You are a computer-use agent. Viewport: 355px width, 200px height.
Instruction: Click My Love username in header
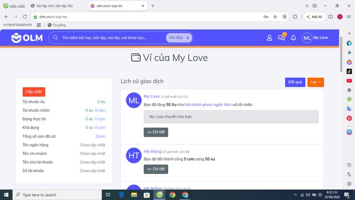(321, 38)
